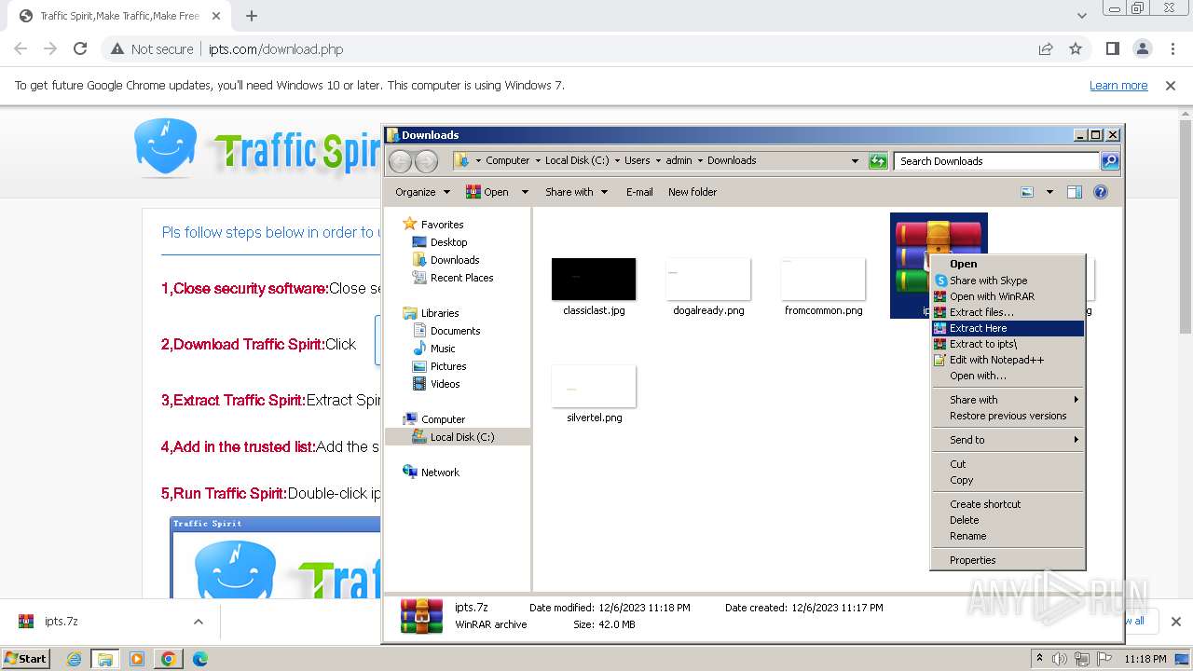Image resolution: width=1193 pixels, height=671 pixels.
Task: Open Music library in the navigation pane
Action: 443,349
